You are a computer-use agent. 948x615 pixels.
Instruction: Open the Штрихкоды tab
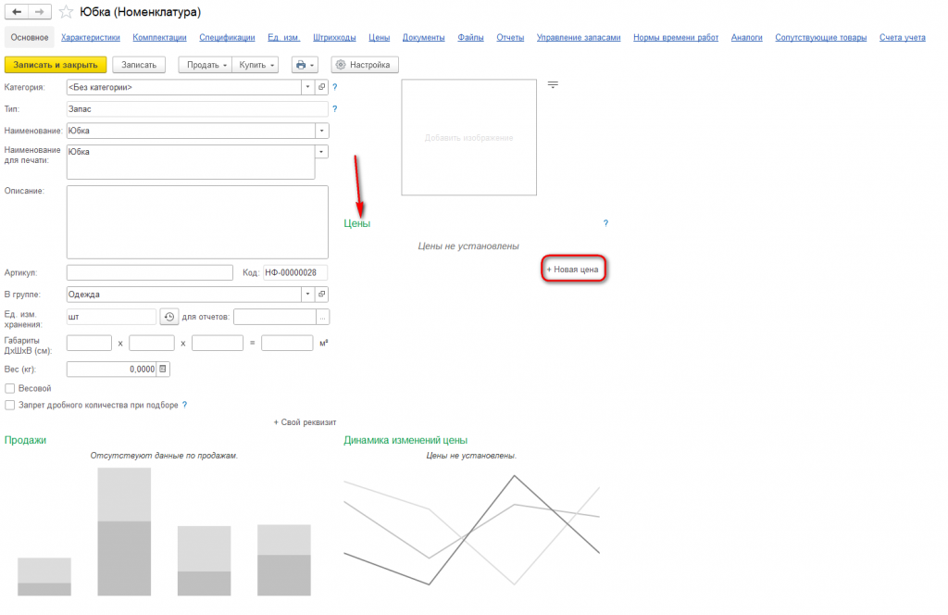334,37
